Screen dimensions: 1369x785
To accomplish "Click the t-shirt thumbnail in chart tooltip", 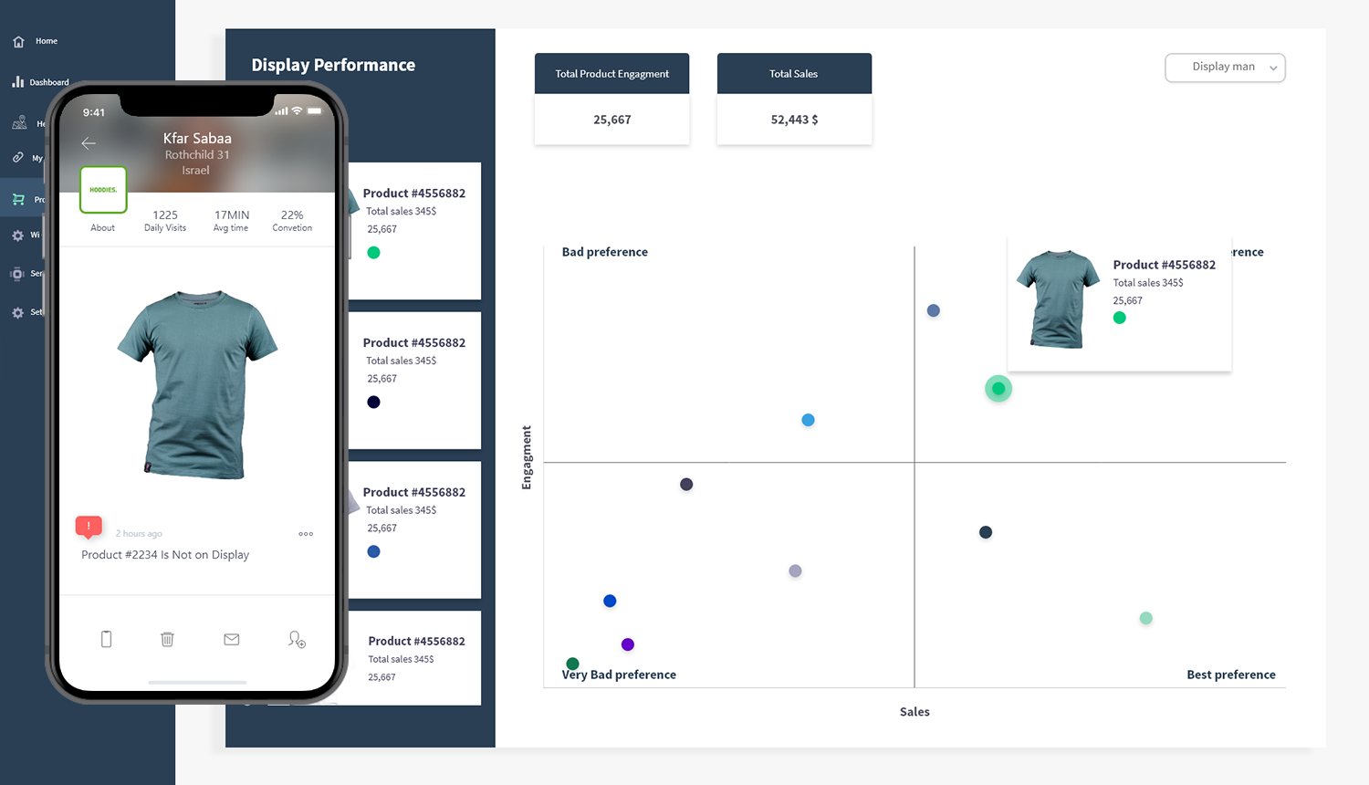I will click(x=1058, y=298).
